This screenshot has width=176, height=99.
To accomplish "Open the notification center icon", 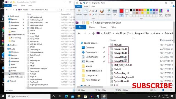I will tap(172, 96).
